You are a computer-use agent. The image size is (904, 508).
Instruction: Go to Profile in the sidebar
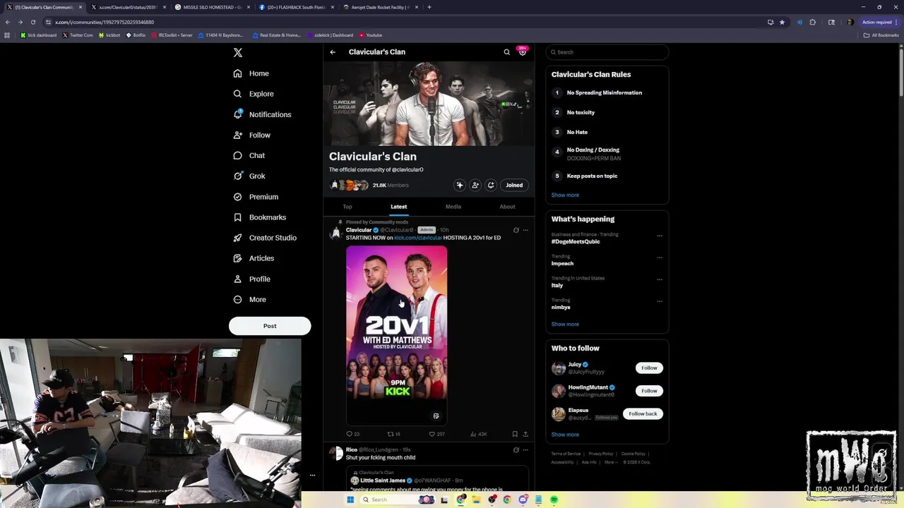coord(252,279)
